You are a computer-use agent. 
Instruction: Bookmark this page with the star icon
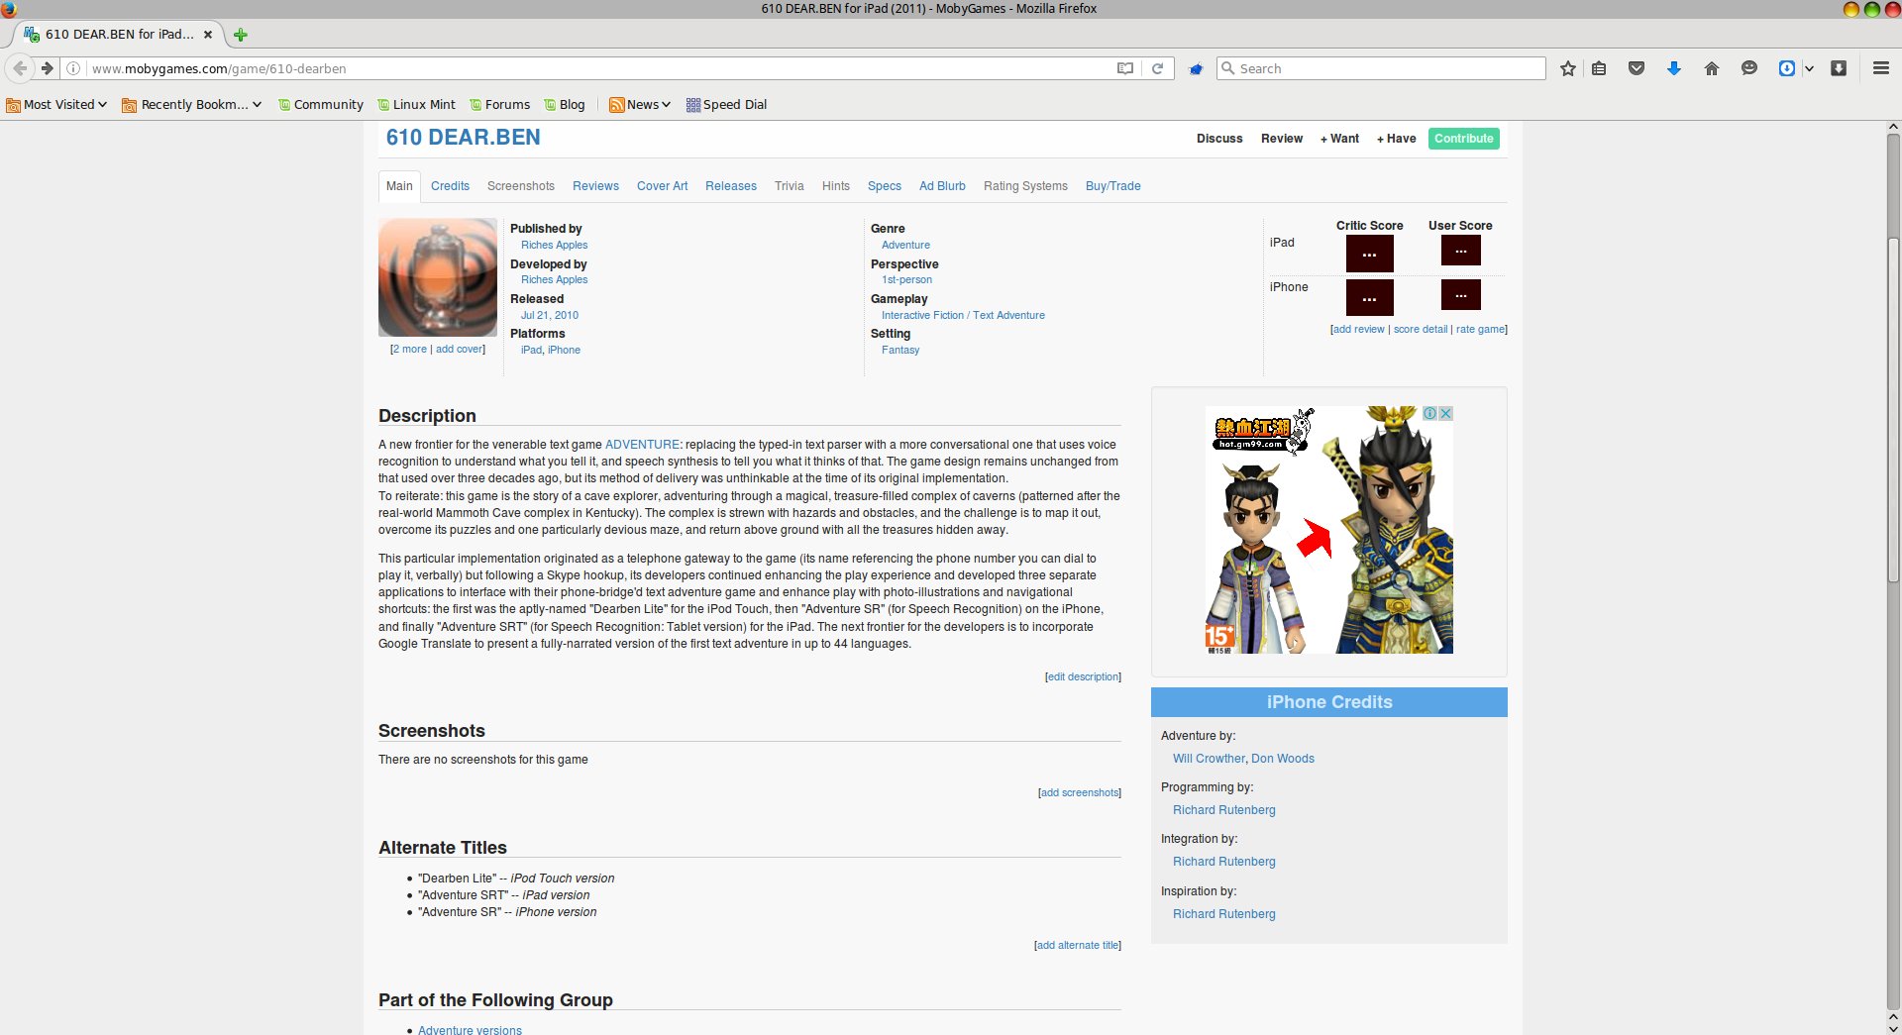[x=1567, y=68]
